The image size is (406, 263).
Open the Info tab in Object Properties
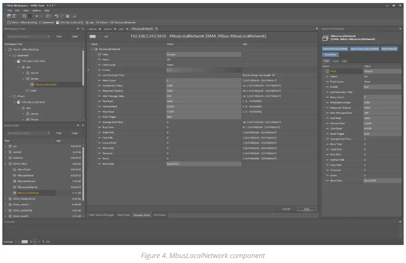point(344,61)
